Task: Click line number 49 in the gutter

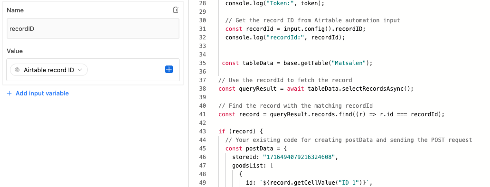Action: [202, 183]
